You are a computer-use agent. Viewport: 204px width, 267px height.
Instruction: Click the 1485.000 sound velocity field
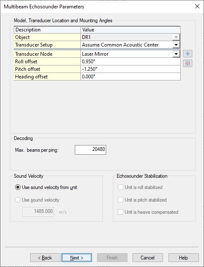[x=38, y=212]
